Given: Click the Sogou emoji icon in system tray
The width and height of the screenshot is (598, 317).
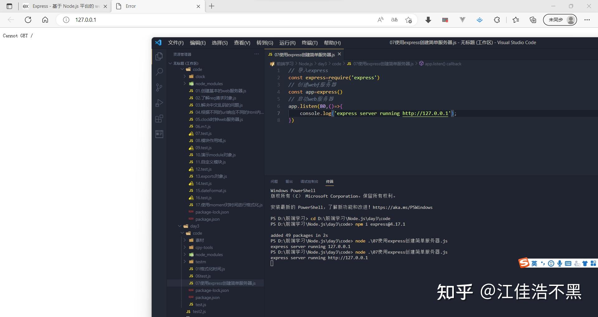Looking at the screenshot, I should pos(551,263).
